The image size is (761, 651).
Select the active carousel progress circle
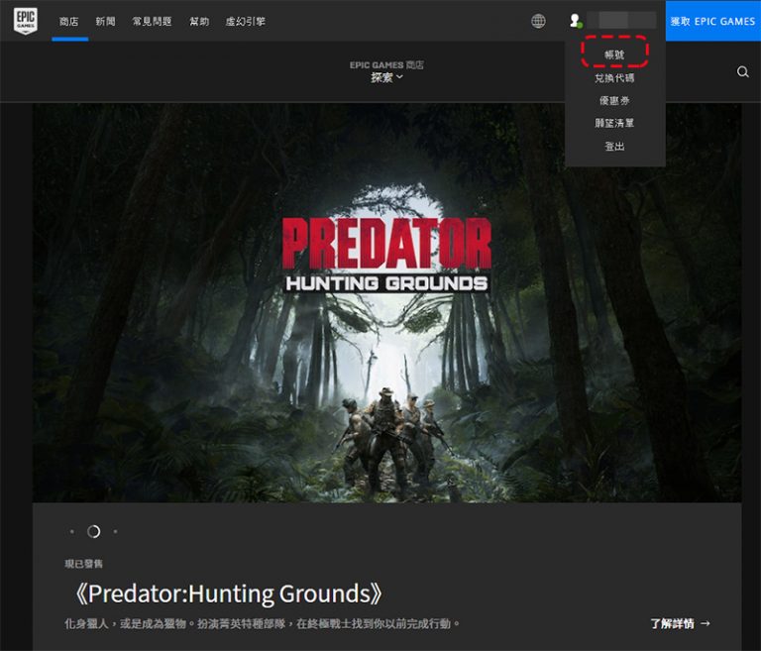[x=94, y=531]
